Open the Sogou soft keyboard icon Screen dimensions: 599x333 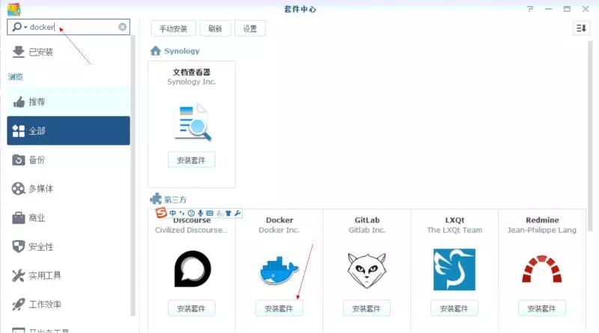(210, 213)
